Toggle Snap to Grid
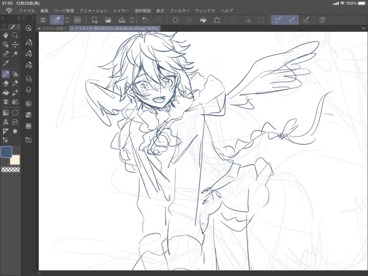 [x=306, y=20]
